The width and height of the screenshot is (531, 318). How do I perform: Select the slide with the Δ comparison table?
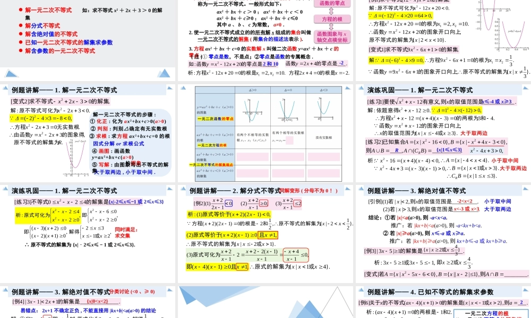(x=265, y=133)
